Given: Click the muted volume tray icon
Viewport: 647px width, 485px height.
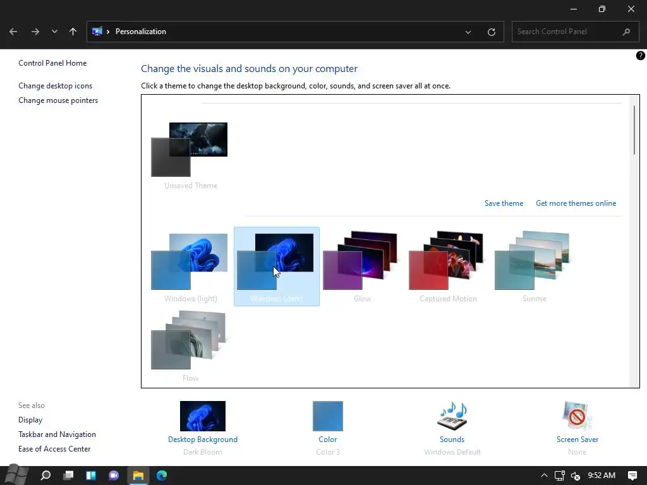Looking at the screenshot, I should tap(575, 476).
